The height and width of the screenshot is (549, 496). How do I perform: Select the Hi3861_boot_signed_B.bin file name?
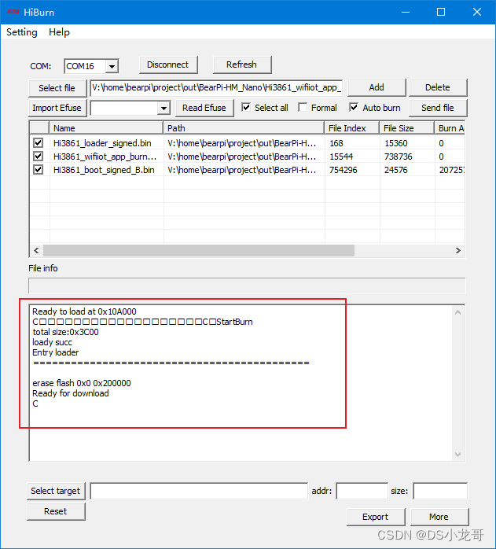click(104, 170)
